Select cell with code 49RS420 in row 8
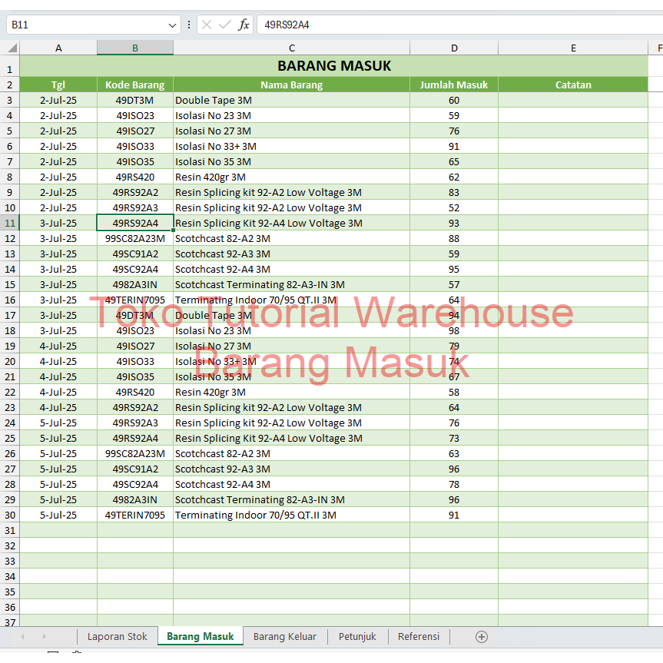The image size is (663, 663). (x=135, y=177)
